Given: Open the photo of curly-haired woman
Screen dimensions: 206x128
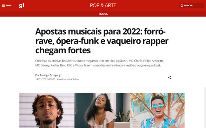Looking at the screenshot, I should pos(102,111).
